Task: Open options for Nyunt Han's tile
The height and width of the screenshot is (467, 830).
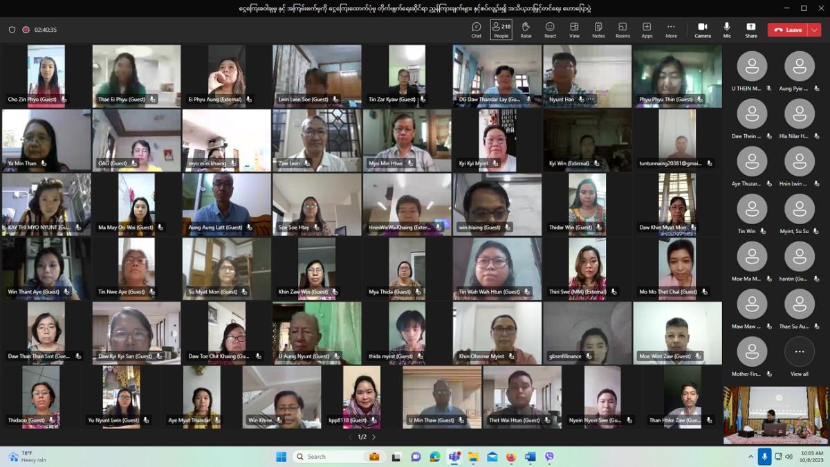Action: coord(590,100)
